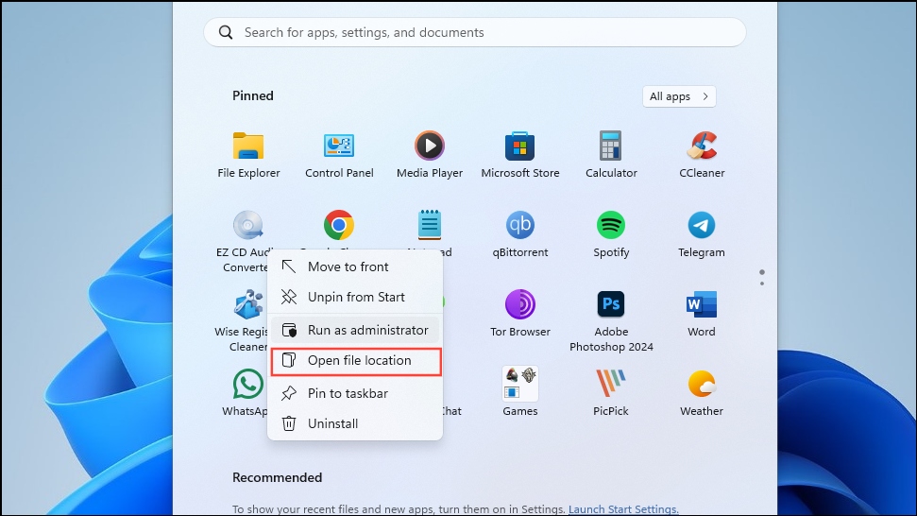The width and height of the screenshot is (917, 516).
Task: Open the All apps list
Action: (x=679, y=96)
